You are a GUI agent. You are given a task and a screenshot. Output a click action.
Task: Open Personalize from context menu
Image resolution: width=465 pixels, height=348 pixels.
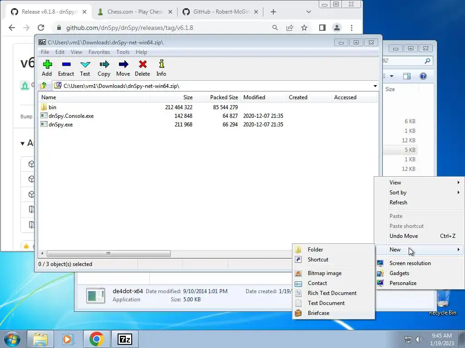tap(419, 283)
